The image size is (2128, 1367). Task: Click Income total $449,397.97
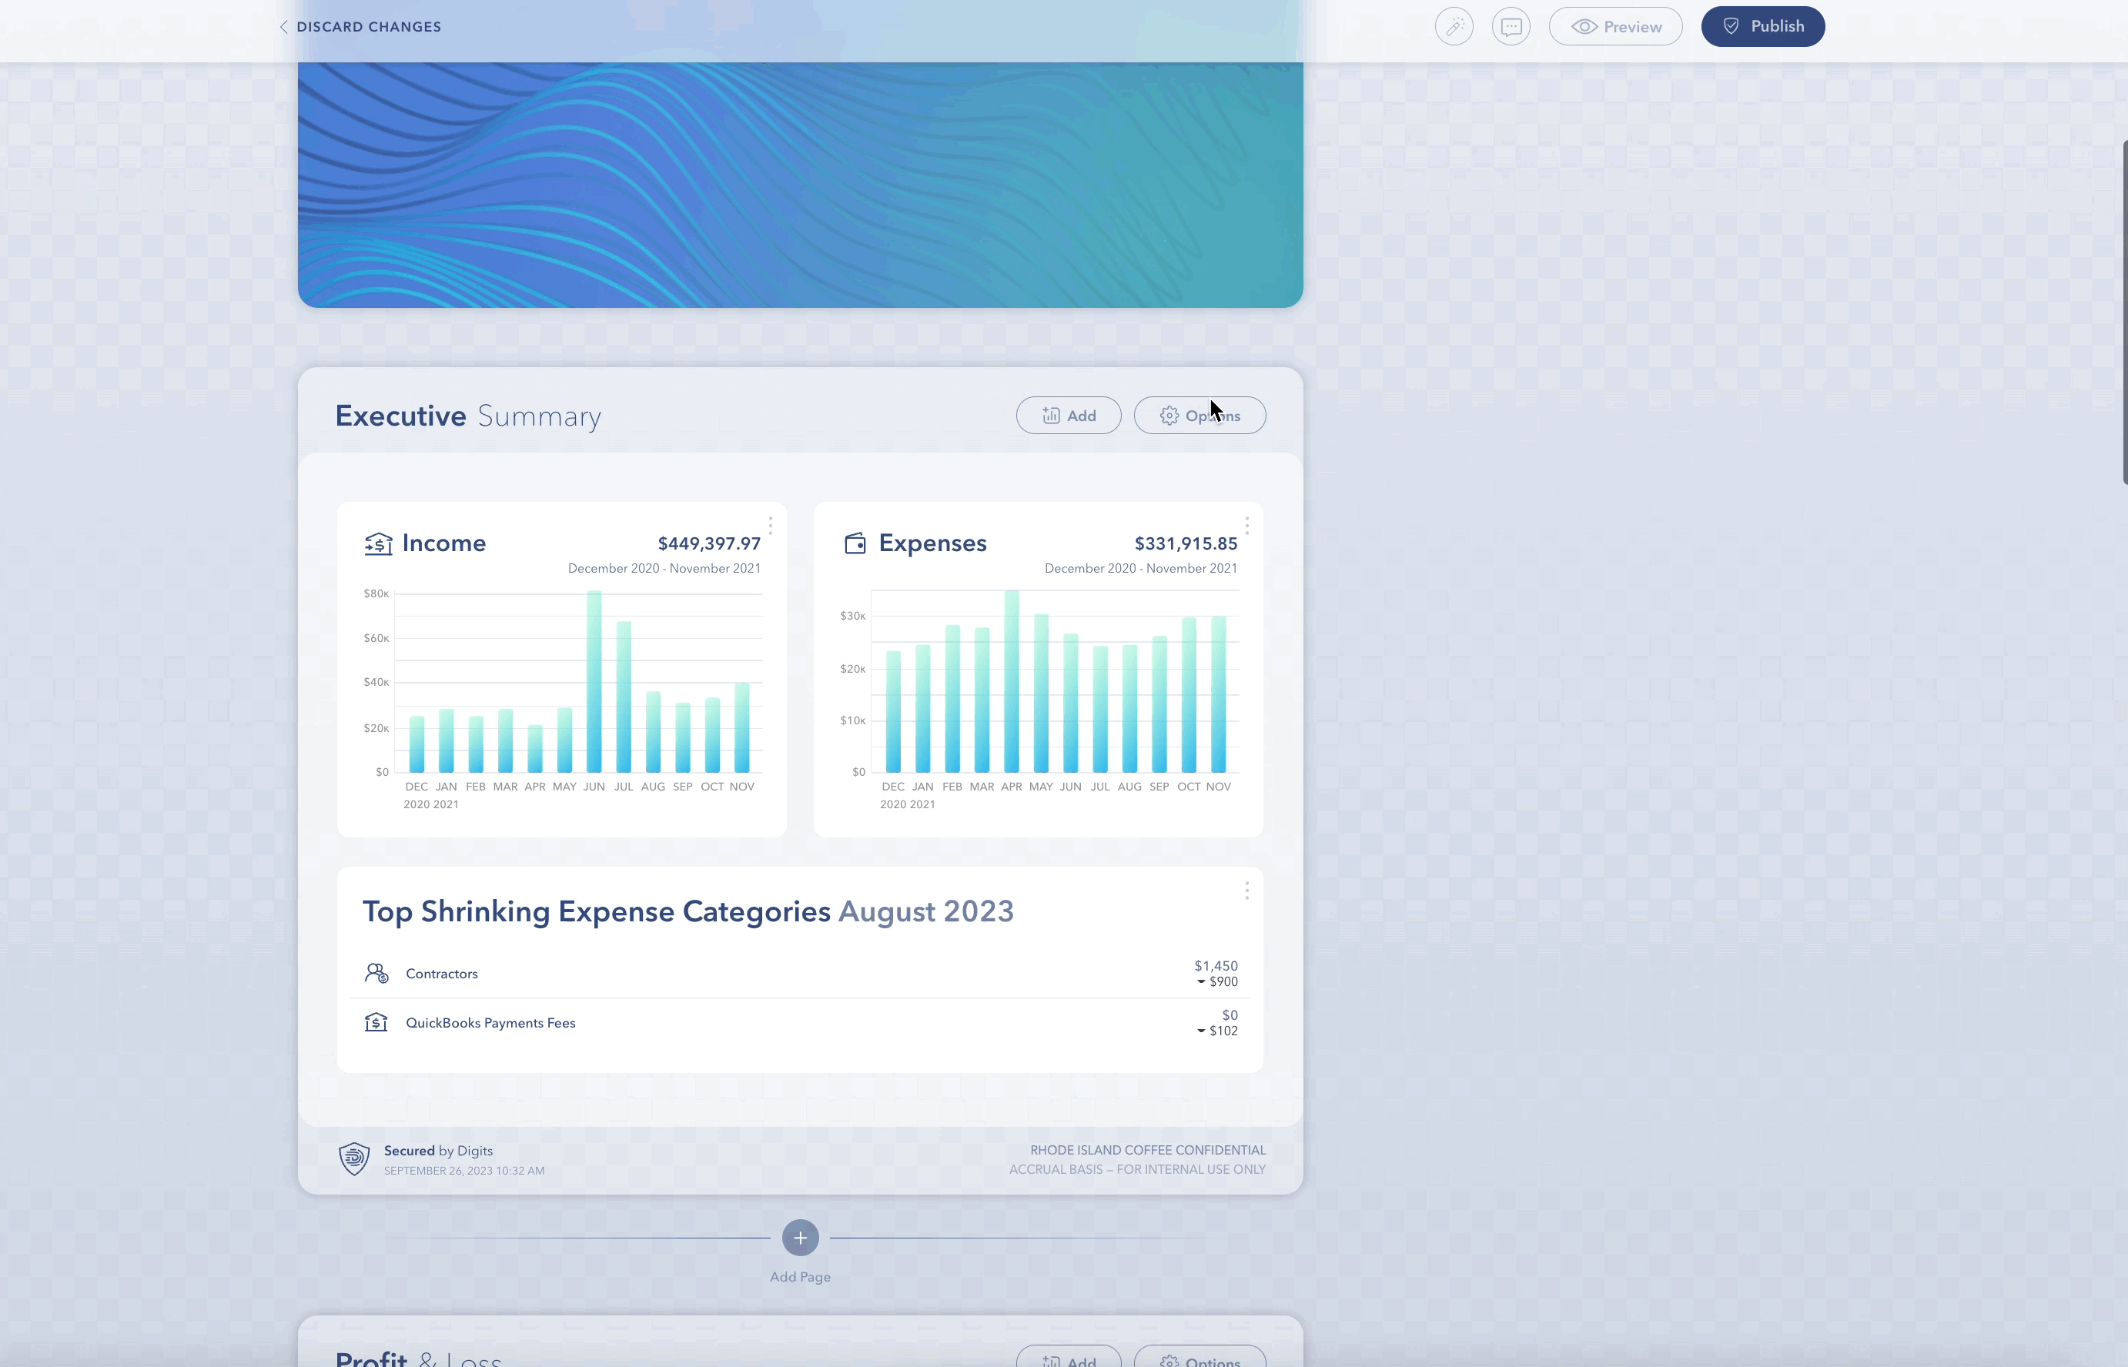(709, 543)
